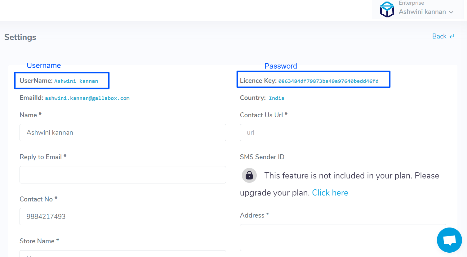Select the Licence Key value text
Image resolution: width=467 pixels, height=257 pixels.
(328, 81)
